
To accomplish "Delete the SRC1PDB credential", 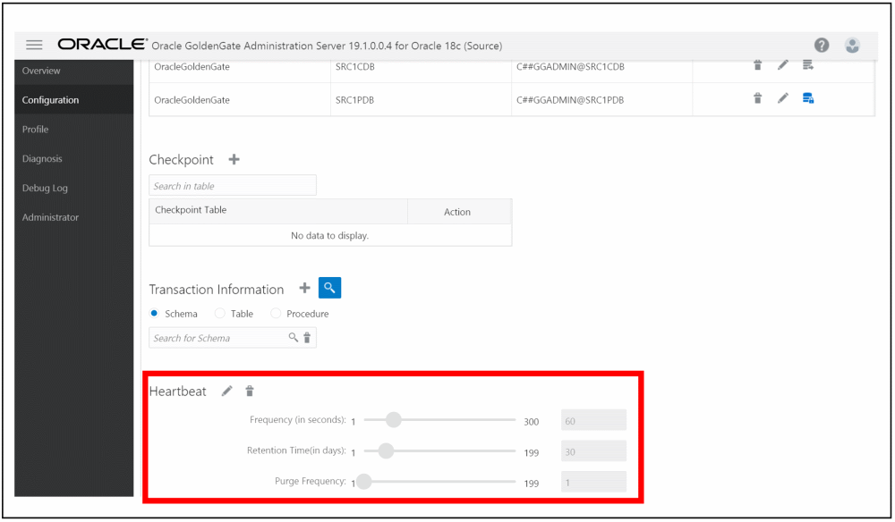I will [757, 98].
